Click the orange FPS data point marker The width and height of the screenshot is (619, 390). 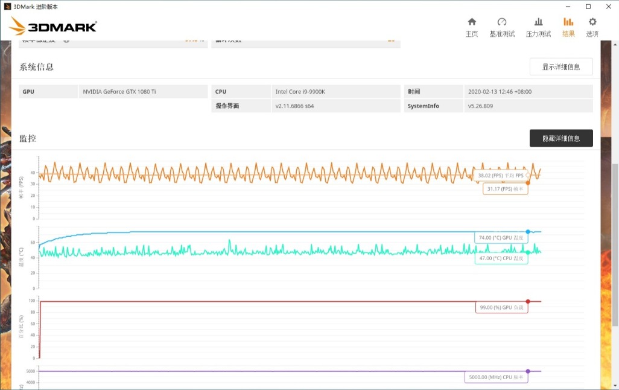coord(528,182)
